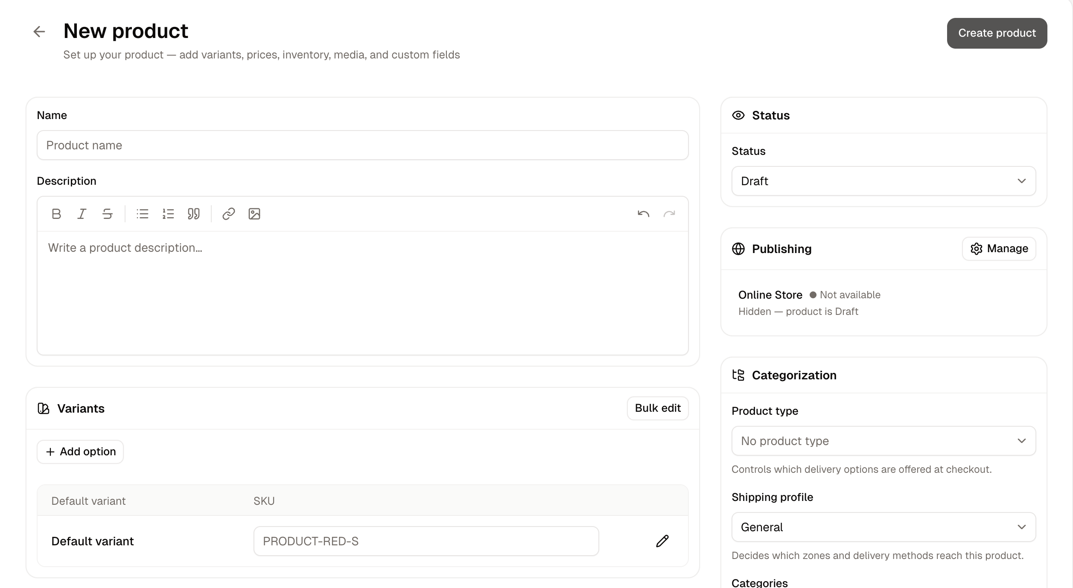Open the Product type dropdown
Screen dimensions: 1073x588
pos(883,441)
